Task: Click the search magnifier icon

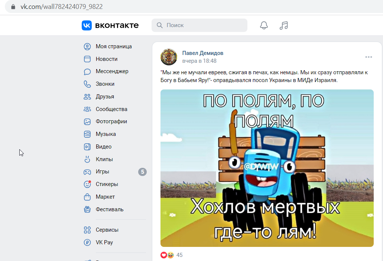Action: [159, 25]
